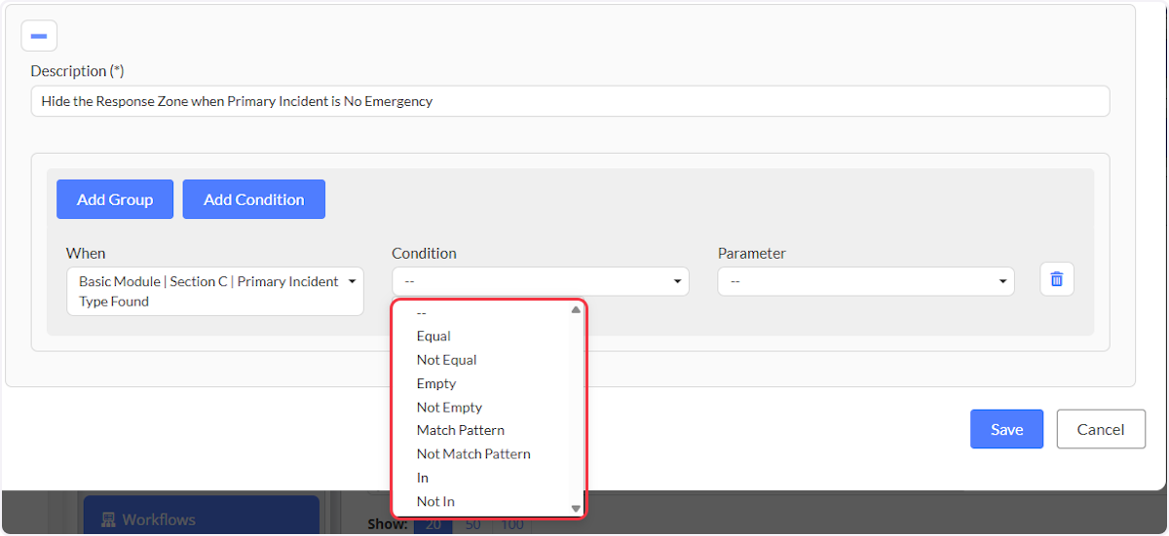The height and width of the screenshot is (536, 1169).
Task: Click the Add Condition button
Action: click(x=254, y=199)
